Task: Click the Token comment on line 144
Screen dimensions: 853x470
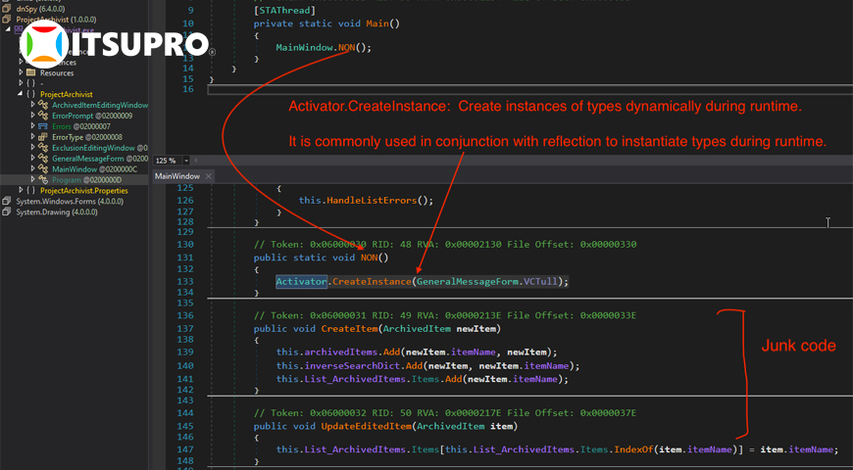Action: [x=445, y=413]
